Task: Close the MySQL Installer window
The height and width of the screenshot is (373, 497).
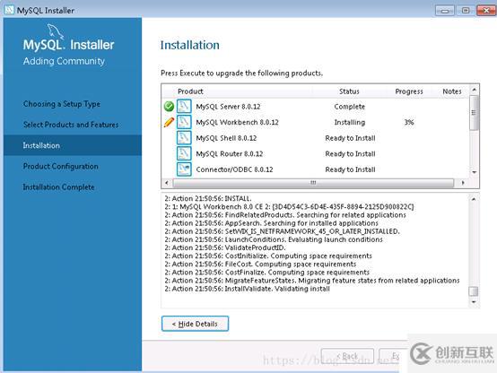Action: pos(486,11)
